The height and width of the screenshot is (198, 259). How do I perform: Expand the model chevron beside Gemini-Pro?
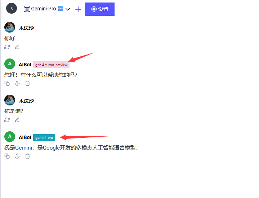click(x=68, y=9)
